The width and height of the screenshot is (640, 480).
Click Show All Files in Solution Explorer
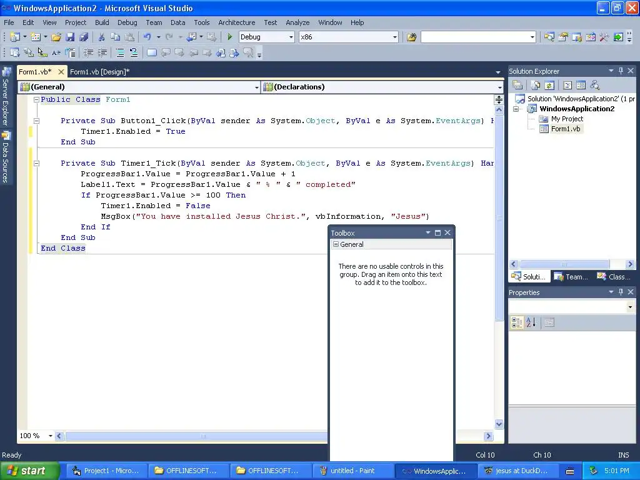click(536, 85)
